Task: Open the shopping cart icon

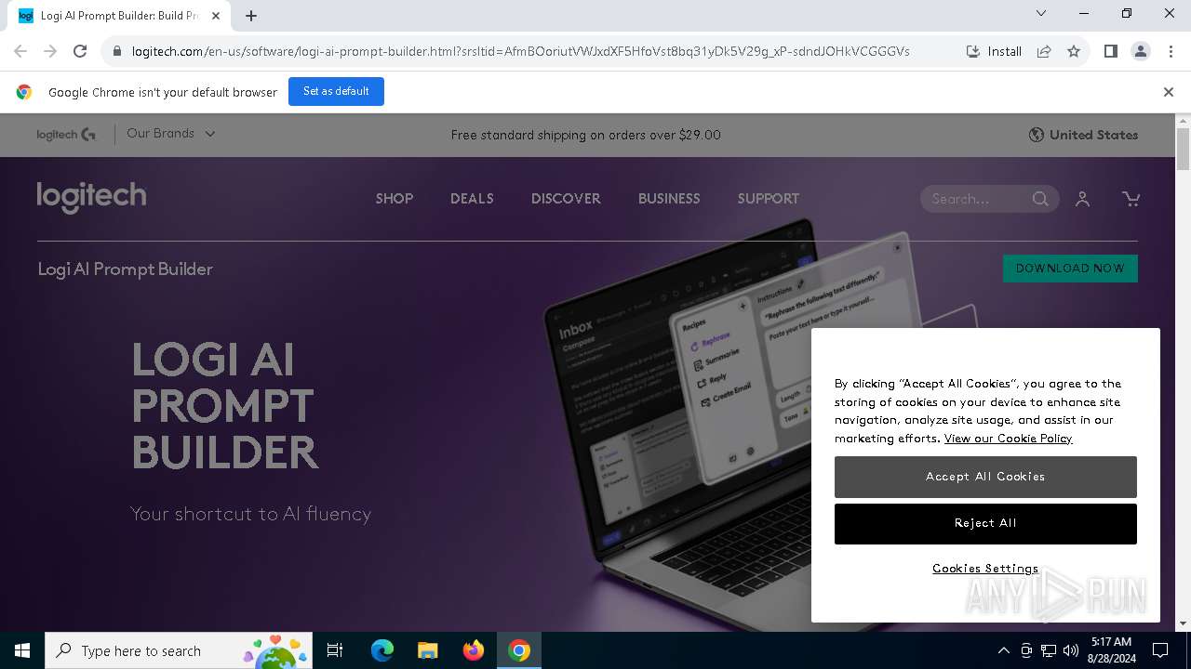Action: 1131,199
